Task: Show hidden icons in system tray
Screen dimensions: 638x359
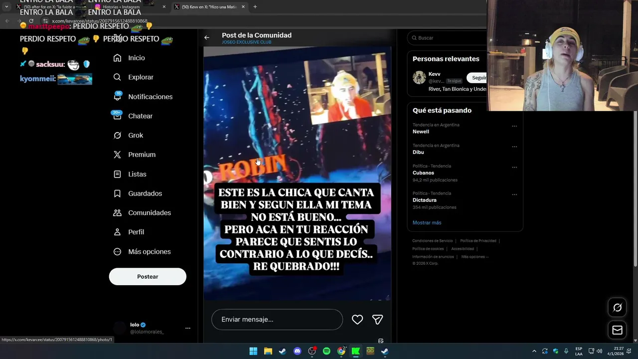Action: click(x=534, y=351)
